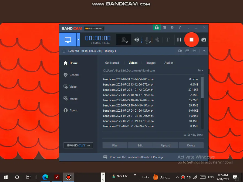Viewport: 243px width, 182px height.
Task: Select bandicam 2025-07-26 21-24-16-995.mp4
Action: [150, 116]
